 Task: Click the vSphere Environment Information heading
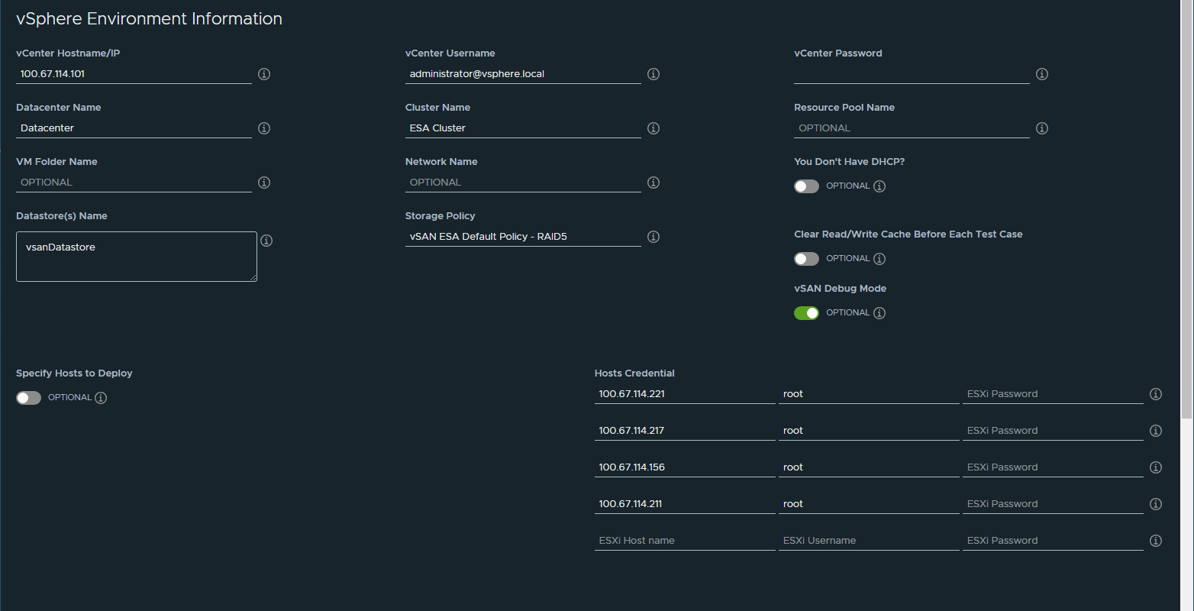pyautogui.click(x=150, y=19)
